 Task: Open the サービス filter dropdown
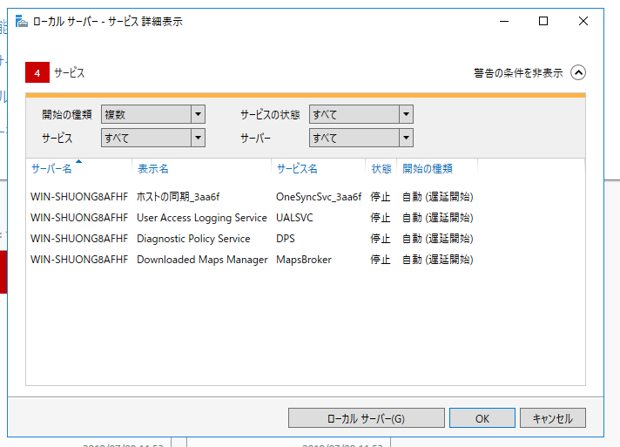[x=153, y=138]
